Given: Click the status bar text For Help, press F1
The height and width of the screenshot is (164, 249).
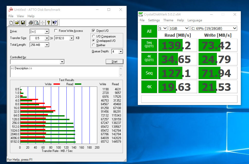Looking at the screenshot, I should tap(20, 160).
